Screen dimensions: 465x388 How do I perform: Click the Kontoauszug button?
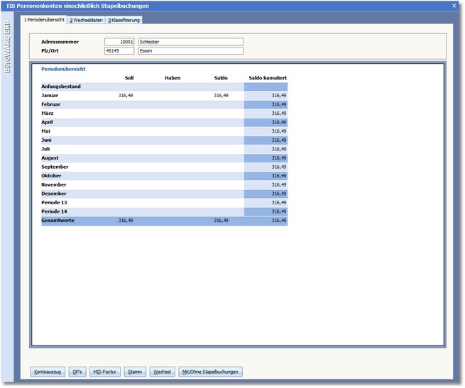pos(48,371)
